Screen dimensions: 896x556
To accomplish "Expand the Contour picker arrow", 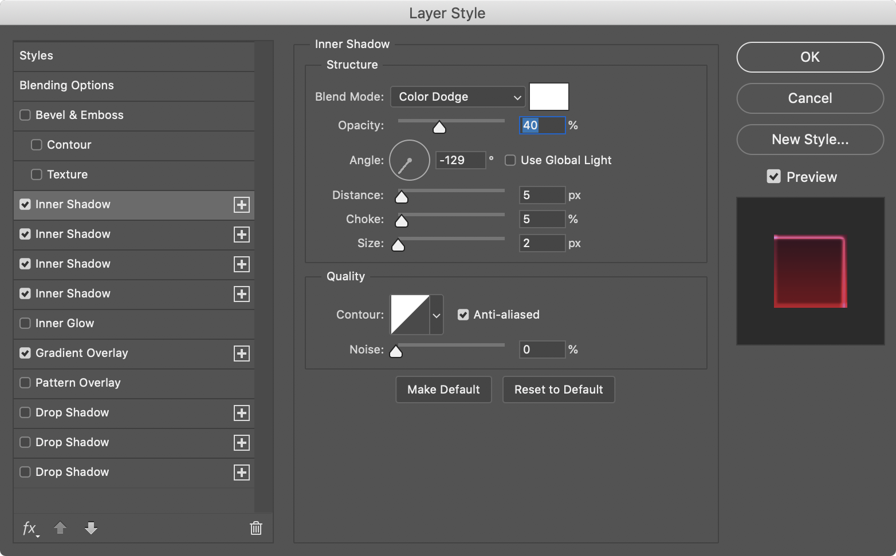I will pos(437,315).
